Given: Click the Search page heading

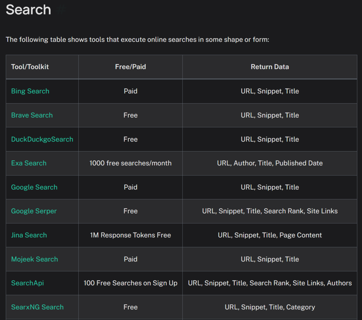Looking at the screenshot, I should click(28, 10).
